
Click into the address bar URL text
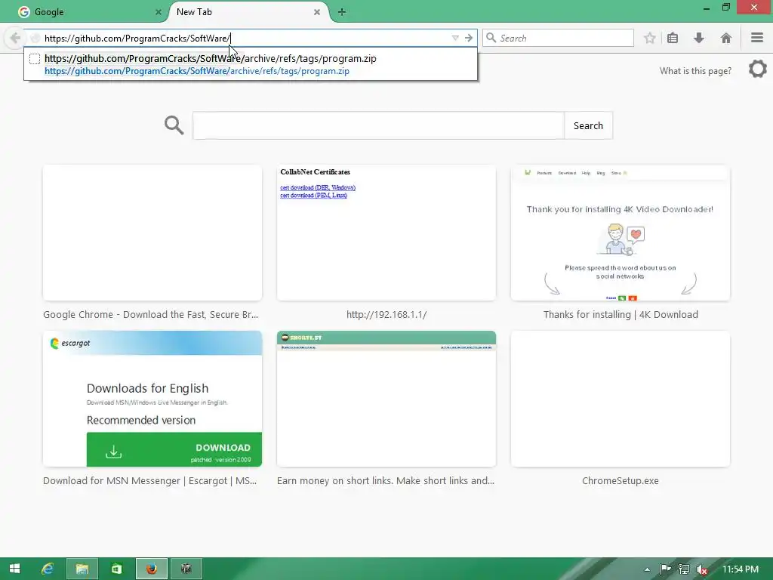pyautogui.click(x=137, y=39)
